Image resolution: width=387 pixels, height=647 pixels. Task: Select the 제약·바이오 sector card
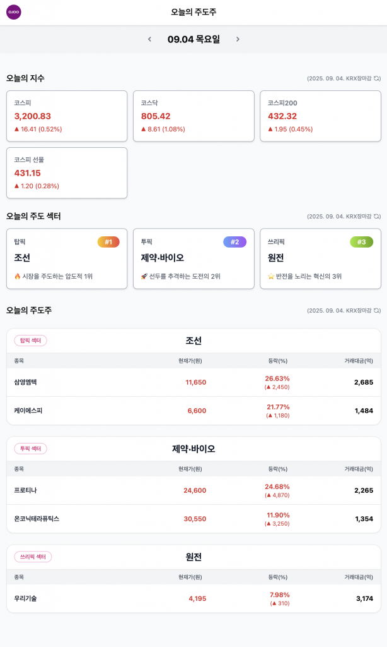(193, 258)
